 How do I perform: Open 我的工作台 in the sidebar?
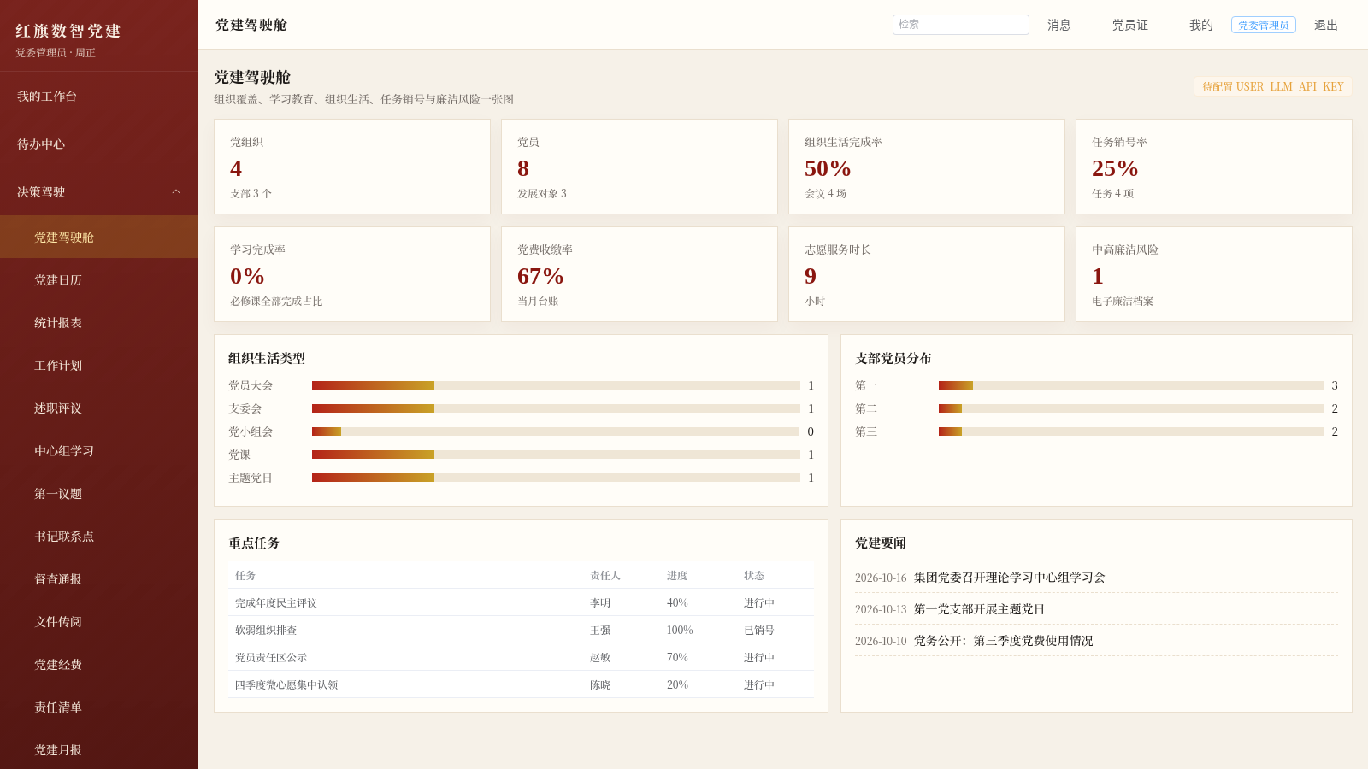click(x=99, y=97)
